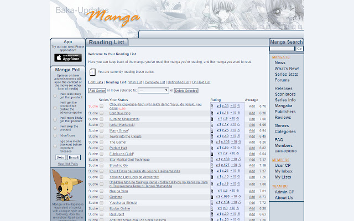The image size is (354, 221).
Task: Click -5 in the Yuusha ga Shinda row
Action: pos(239,203)
